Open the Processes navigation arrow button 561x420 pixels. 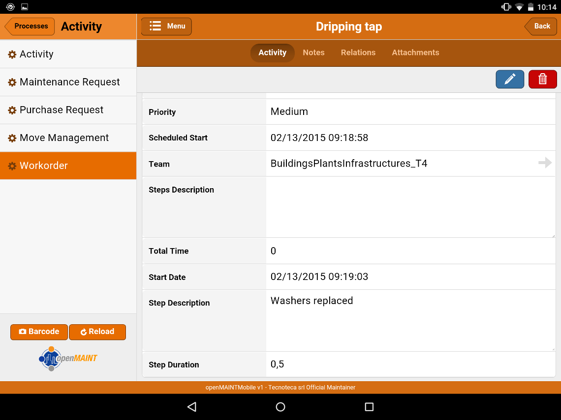29,26
